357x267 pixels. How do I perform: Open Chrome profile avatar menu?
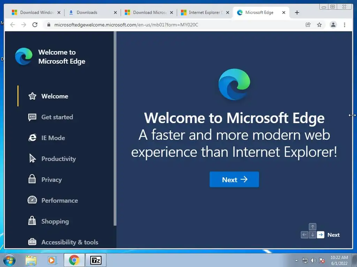click(x=333, y=25)
